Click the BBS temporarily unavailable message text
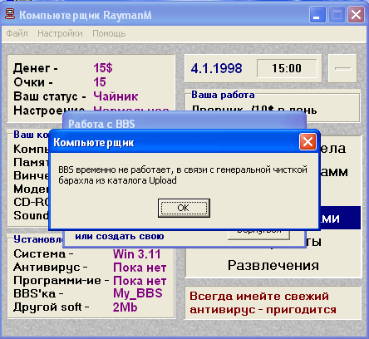This screenshot has width=369, height=339. tap(183, 174)
